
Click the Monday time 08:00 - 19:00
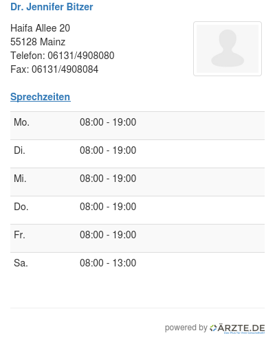pos(108,122)
